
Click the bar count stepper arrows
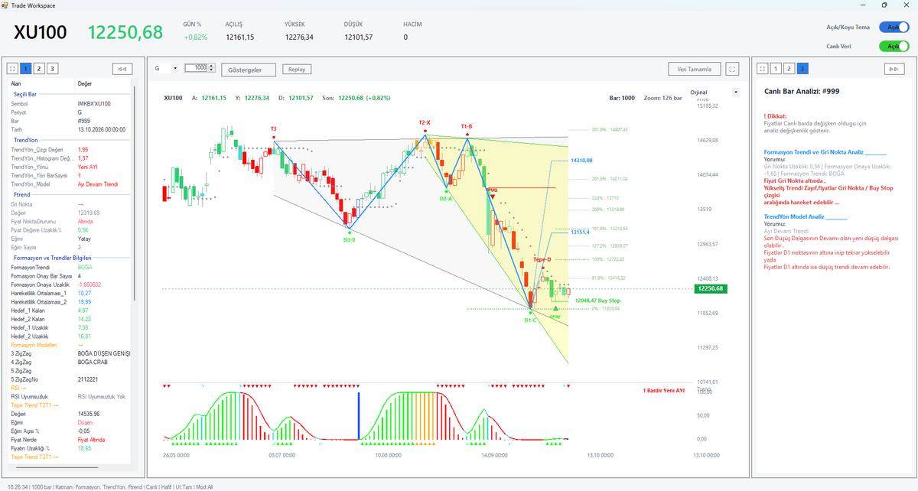211,68
